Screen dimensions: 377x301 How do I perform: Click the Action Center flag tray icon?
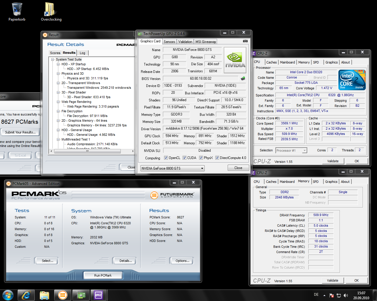[332, 295]
